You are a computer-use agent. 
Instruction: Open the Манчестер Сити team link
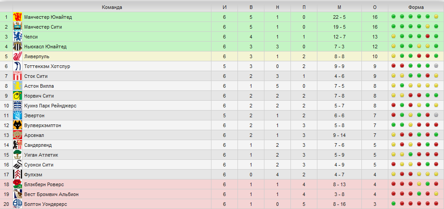pos(43,27)
